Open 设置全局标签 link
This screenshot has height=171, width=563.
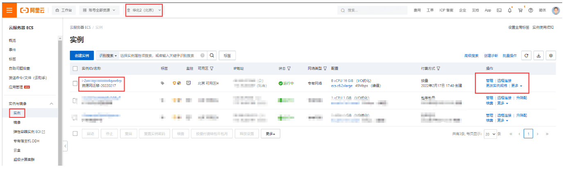(519, 27)
